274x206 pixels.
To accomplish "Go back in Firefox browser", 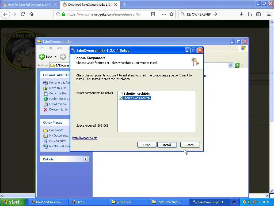I will coord(5,14).
